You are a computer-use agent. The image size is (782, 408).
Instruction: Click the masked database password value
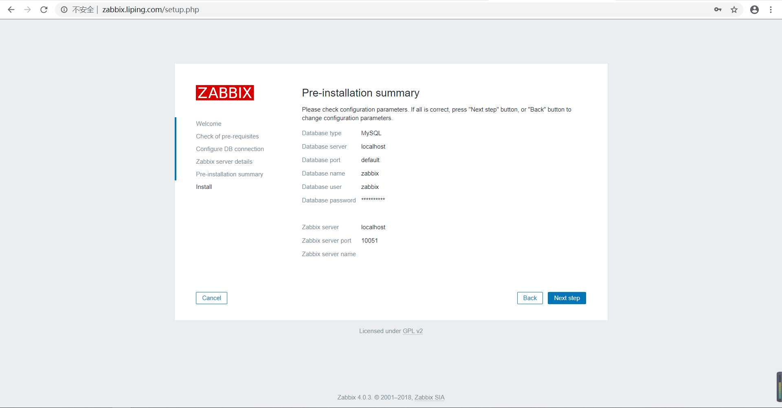[373, 200]
